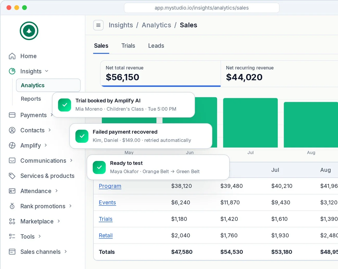Collapse the Insights menu chevron
This screenshot has height=269, width=338.
tap(47, 71)
